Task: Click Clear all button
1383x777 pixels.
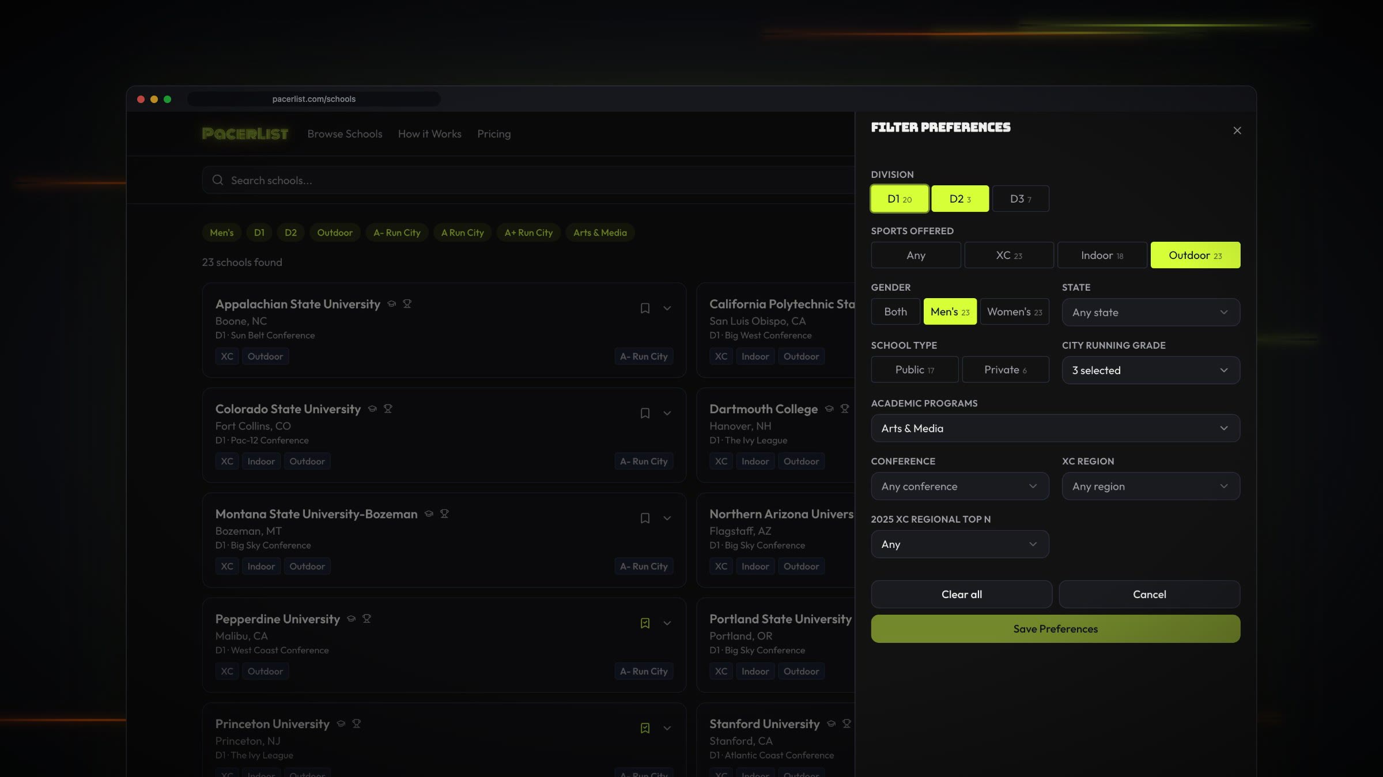Action: coord(961,594)
